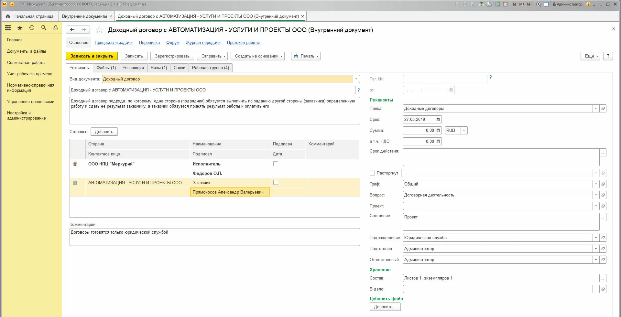Viewport: 621px width, 317px height.
Task: Add document to favorites with star beside title
Action: pos(99,30)
